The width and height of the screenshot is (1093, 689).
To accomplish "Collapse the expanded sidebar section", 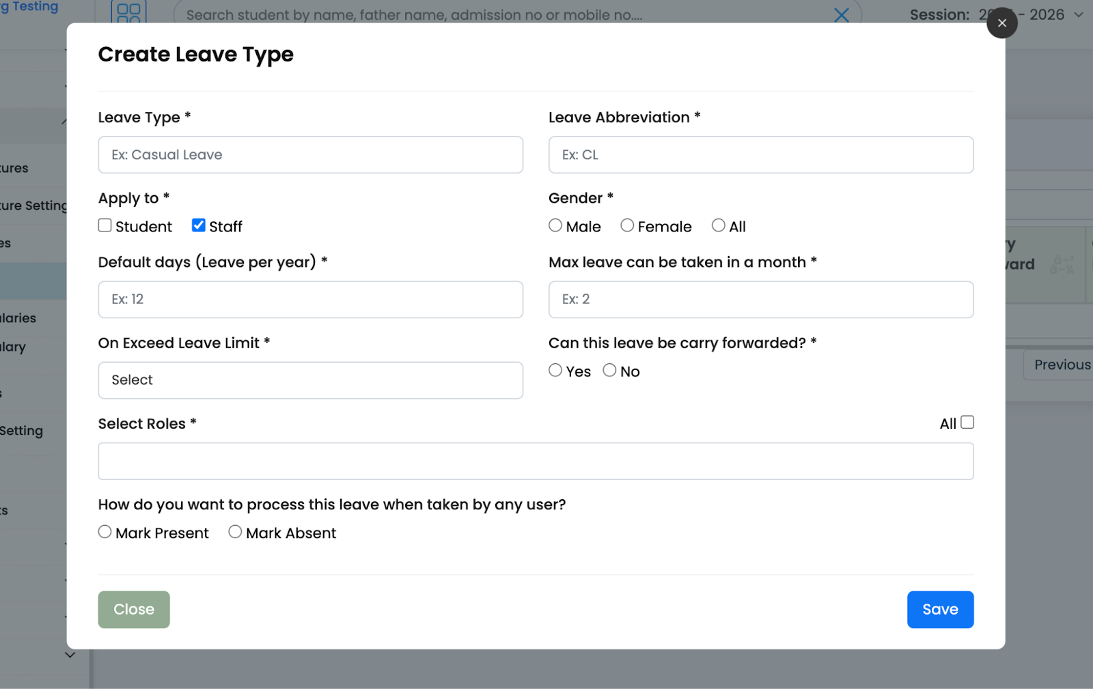I will [x=64, y=122].
